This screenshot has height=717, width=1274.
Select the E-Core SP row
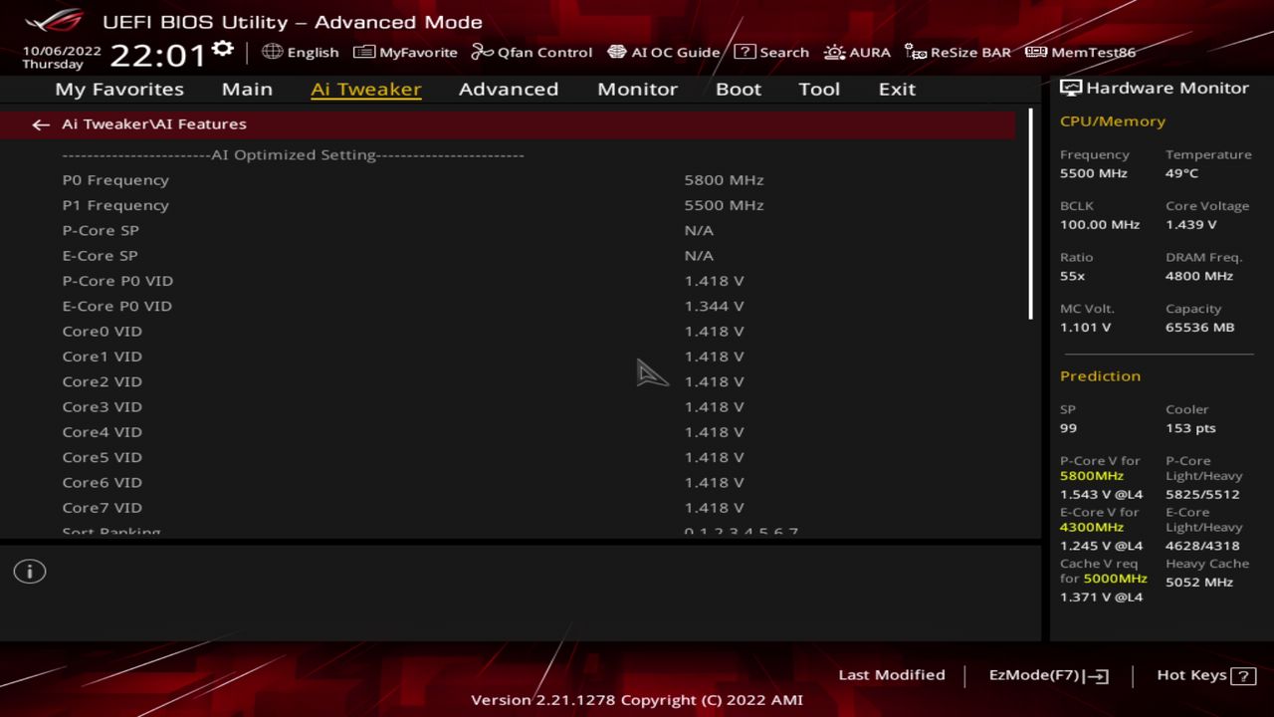[x=518, y=256]
